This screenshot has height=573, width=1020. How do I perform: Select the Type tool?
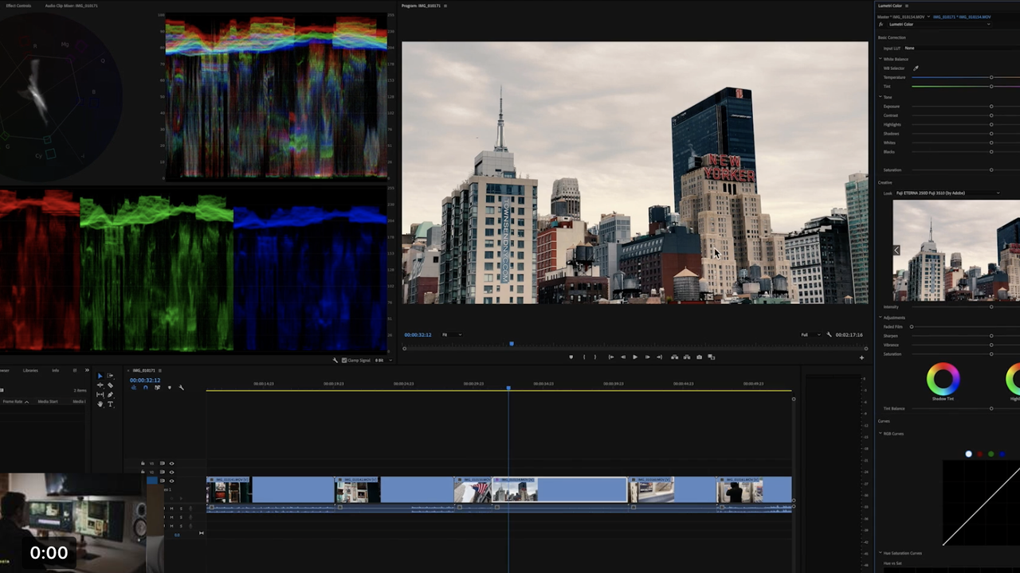click(x=110, y=403)
